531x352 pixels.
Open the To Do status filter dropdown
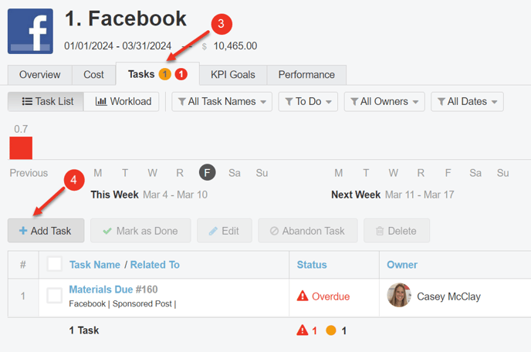[x=308, y=102]
